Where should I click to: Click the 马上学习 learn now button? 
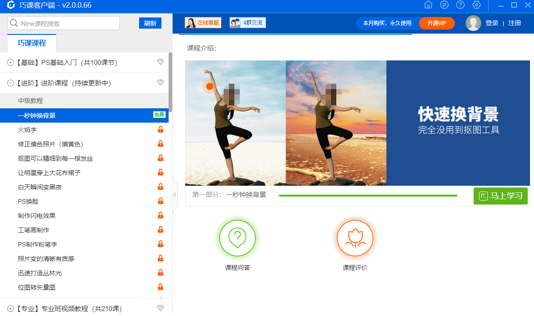pyautogui.click(x=500, y=196)
